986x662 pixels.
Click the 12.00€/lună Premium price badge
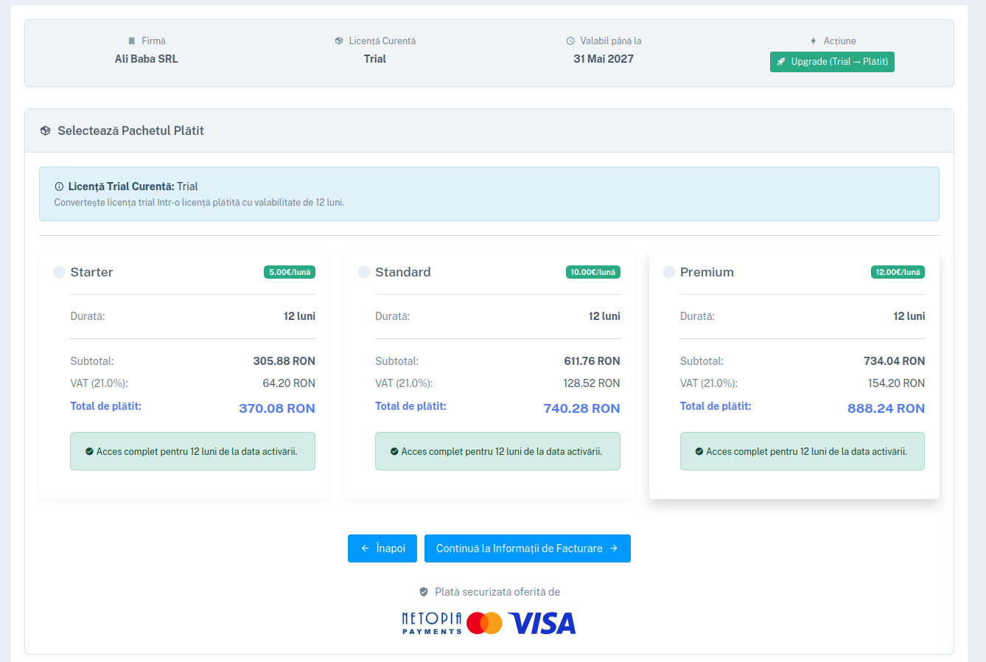coord(898,272)
